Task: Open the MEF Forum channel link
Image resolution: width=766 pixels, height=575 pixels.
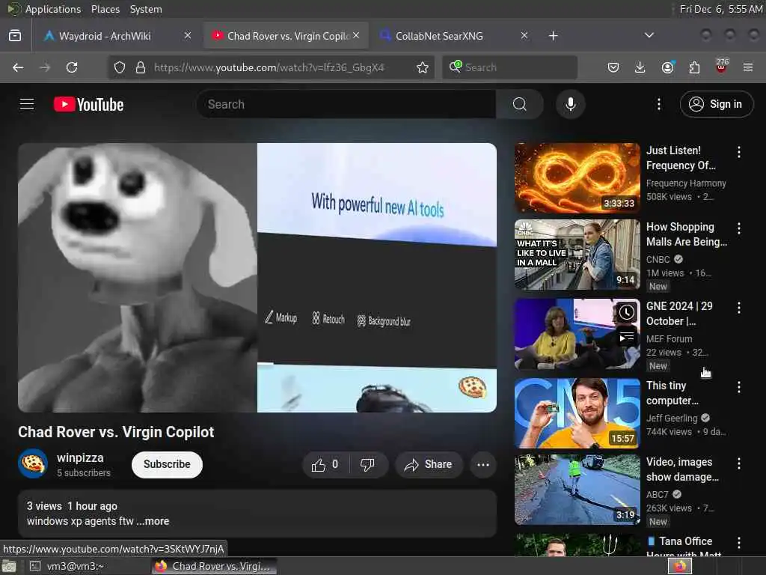Action: pos(669,339)
